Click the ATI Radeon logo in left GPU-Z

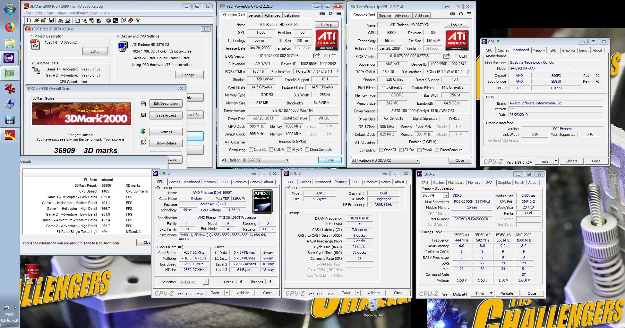click(x=327, y=40)
